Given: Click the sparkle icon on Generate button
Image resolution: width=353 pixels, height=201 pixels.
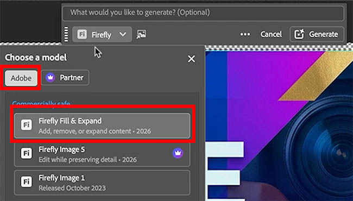Looking at the screenshot, I should [299, 34].
